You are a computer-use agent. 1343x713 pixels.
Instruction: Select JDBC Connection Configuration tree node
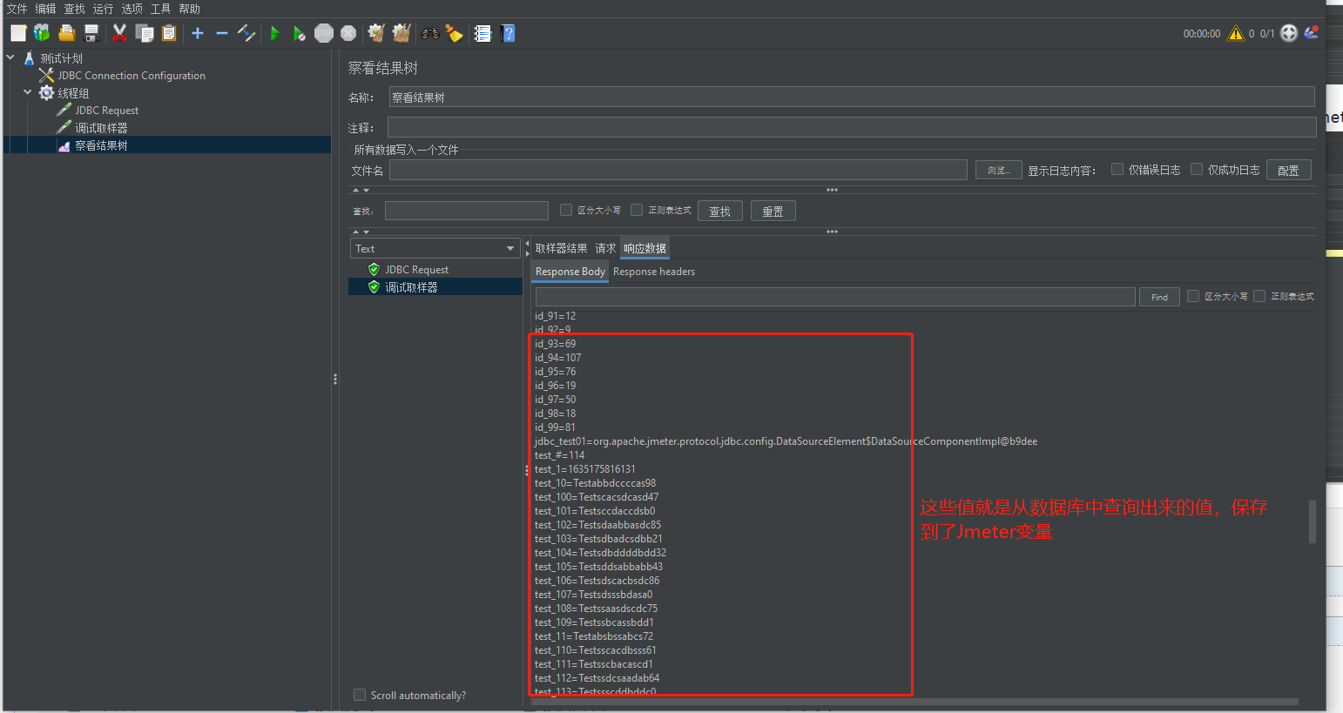click(x=132, y=76)
